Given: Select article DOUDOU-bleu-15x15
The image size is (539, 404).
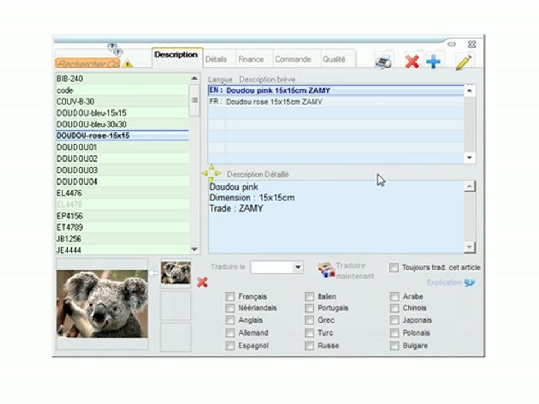Looking at the screenshot, I should (122, 113).
